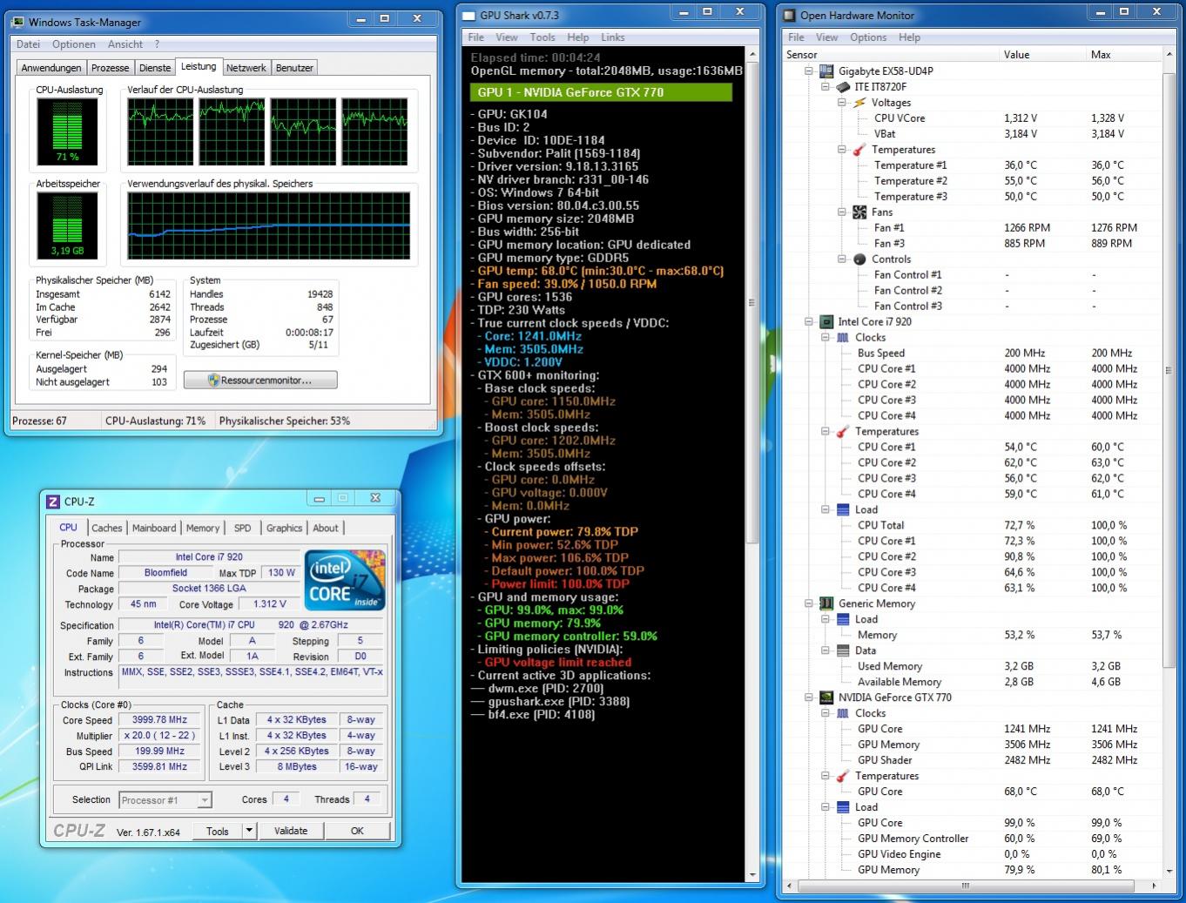
Task: Click the Generic Memory chip icon
Action: (x=826, y=604)
